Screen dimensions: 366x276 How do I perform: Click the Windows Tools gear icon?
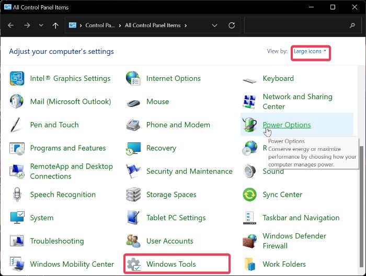[133, 265]
